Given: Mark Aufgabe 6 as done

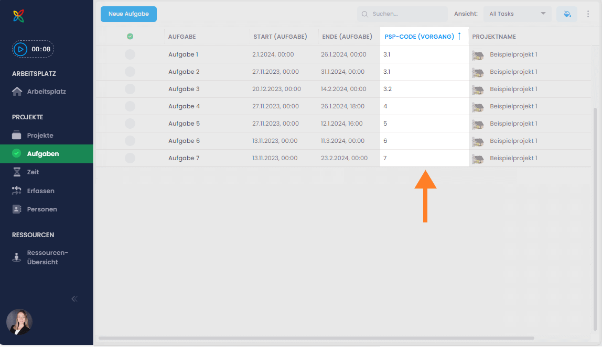Looking at the screenshot, I should point(130,141).
